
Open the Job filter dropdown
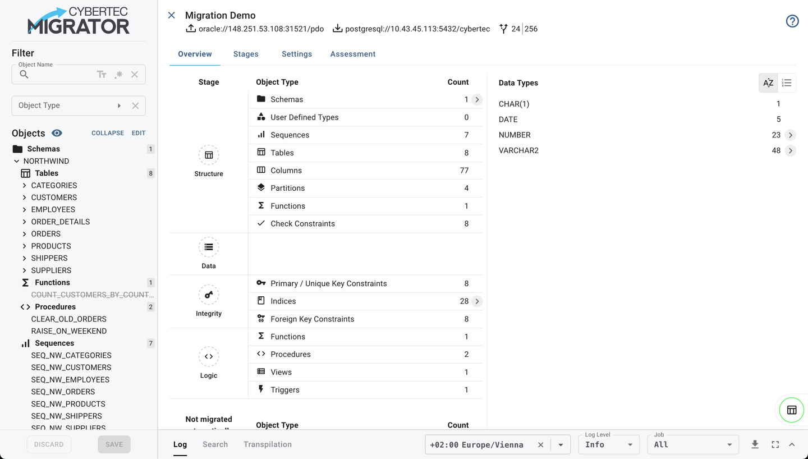pos(694,444)
